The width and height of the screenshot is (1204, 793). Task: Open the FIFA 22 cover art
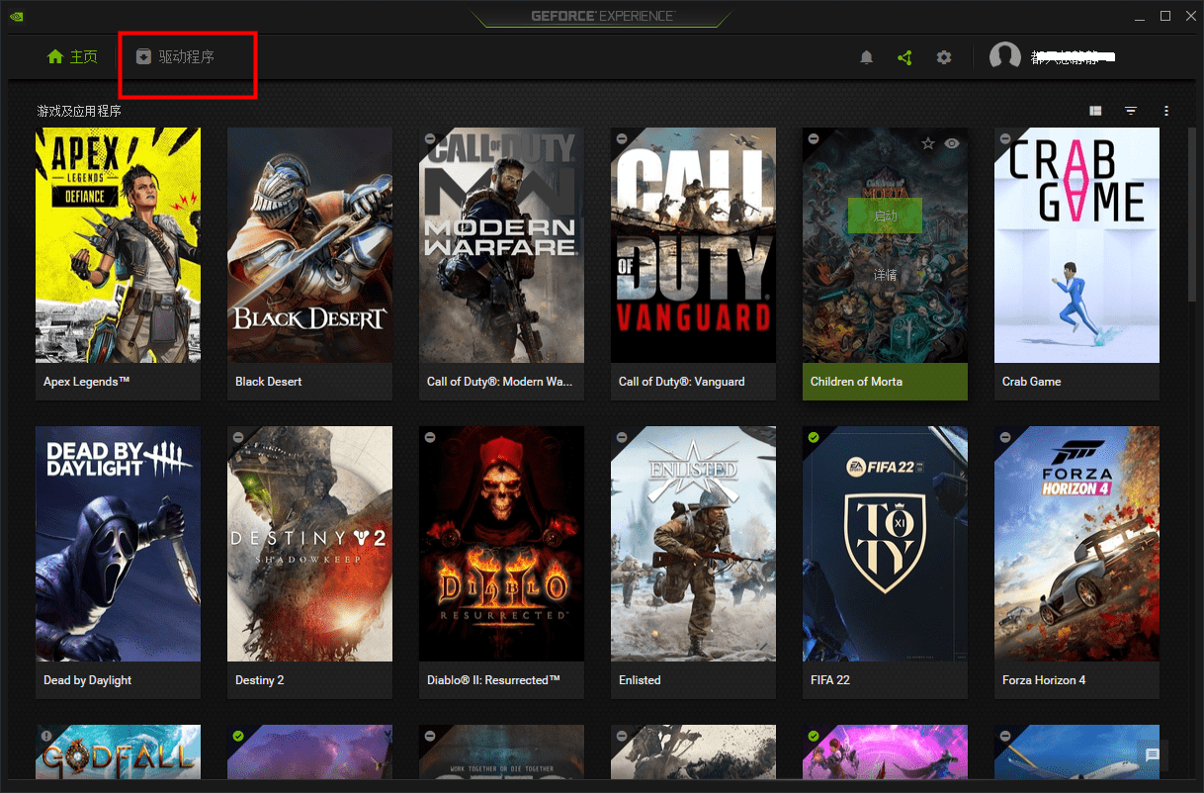tap(885, 544)
